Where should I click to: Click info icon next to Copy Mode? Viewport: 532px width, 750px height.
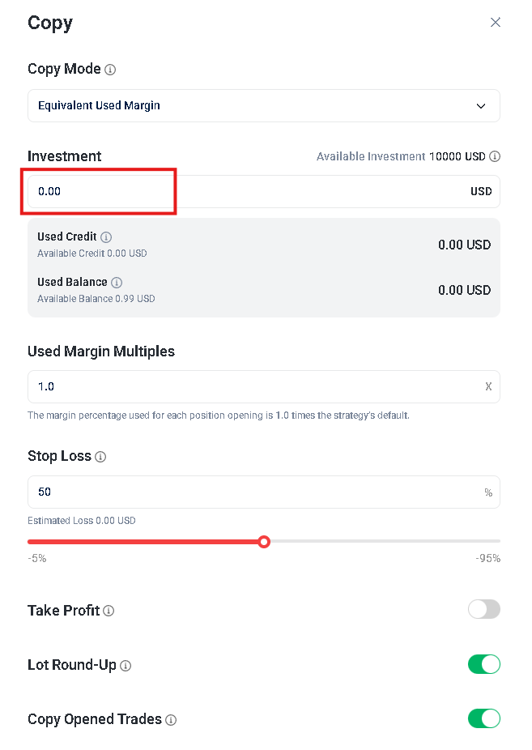(110, 70)
